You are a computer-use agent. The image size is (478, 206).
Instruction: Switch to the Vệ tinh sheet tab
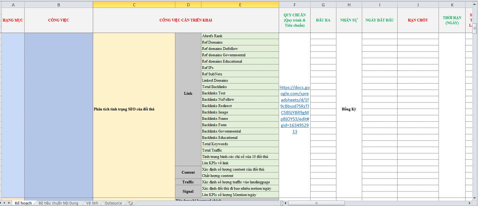point(92,203)
